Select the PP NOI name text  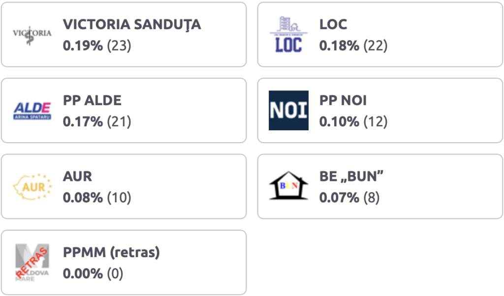[x=343, y=100]
